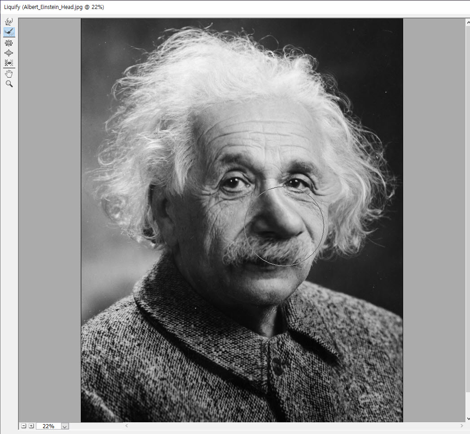Click the vertical scrollbar up arrow

click(468, 22)
